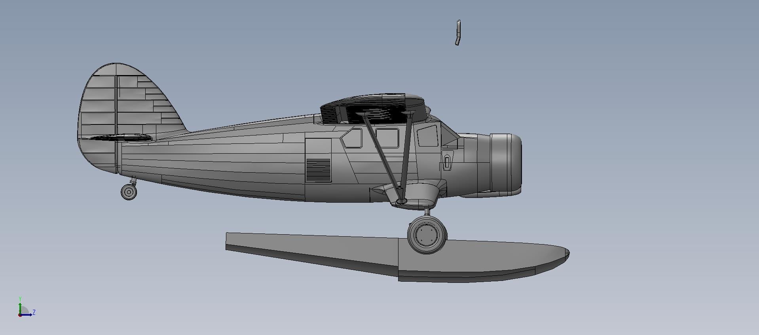Screen dimensions: 759x335
Task: Select the main landing gear wheel
Action: (427, 235)
